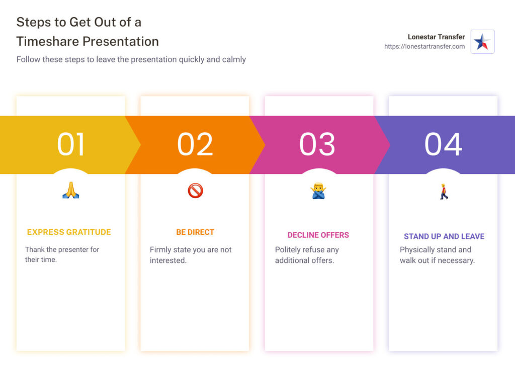Open the lonestartransfer.com URL link

click(424, 47)
